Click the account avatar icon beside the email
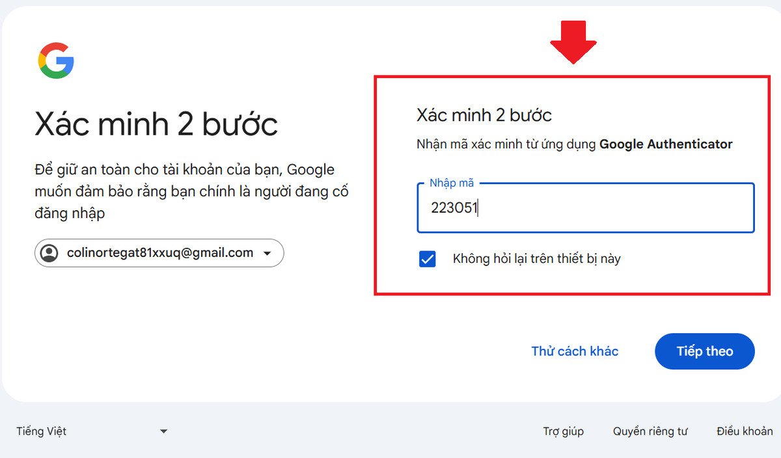This screenshot has height=458, width=781. [x=49, y=253]
